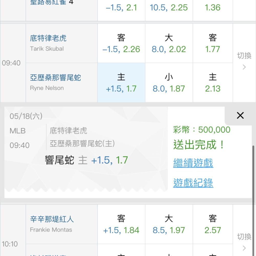Toggle the selected 主 +1.5, 1.7 cell
This screenshot has width=256, height=256.
(121, 83)
